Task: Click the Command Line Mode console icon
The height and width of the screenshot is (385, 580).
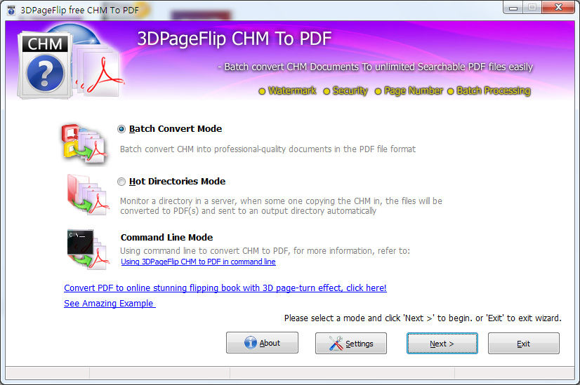Action: click(x=88, y=249)
